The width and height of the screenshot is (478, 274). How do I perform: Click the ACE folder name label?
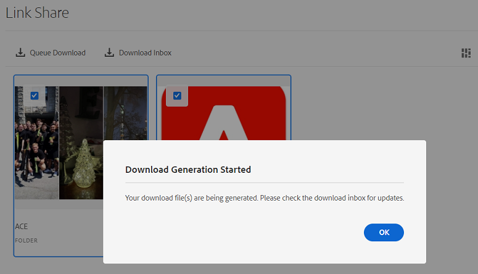tap(22, 226)
